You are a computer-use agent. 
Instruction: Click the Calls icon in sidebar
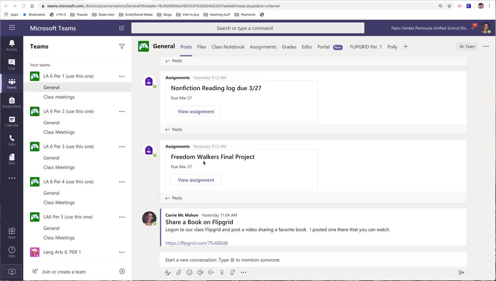(12, 140)
